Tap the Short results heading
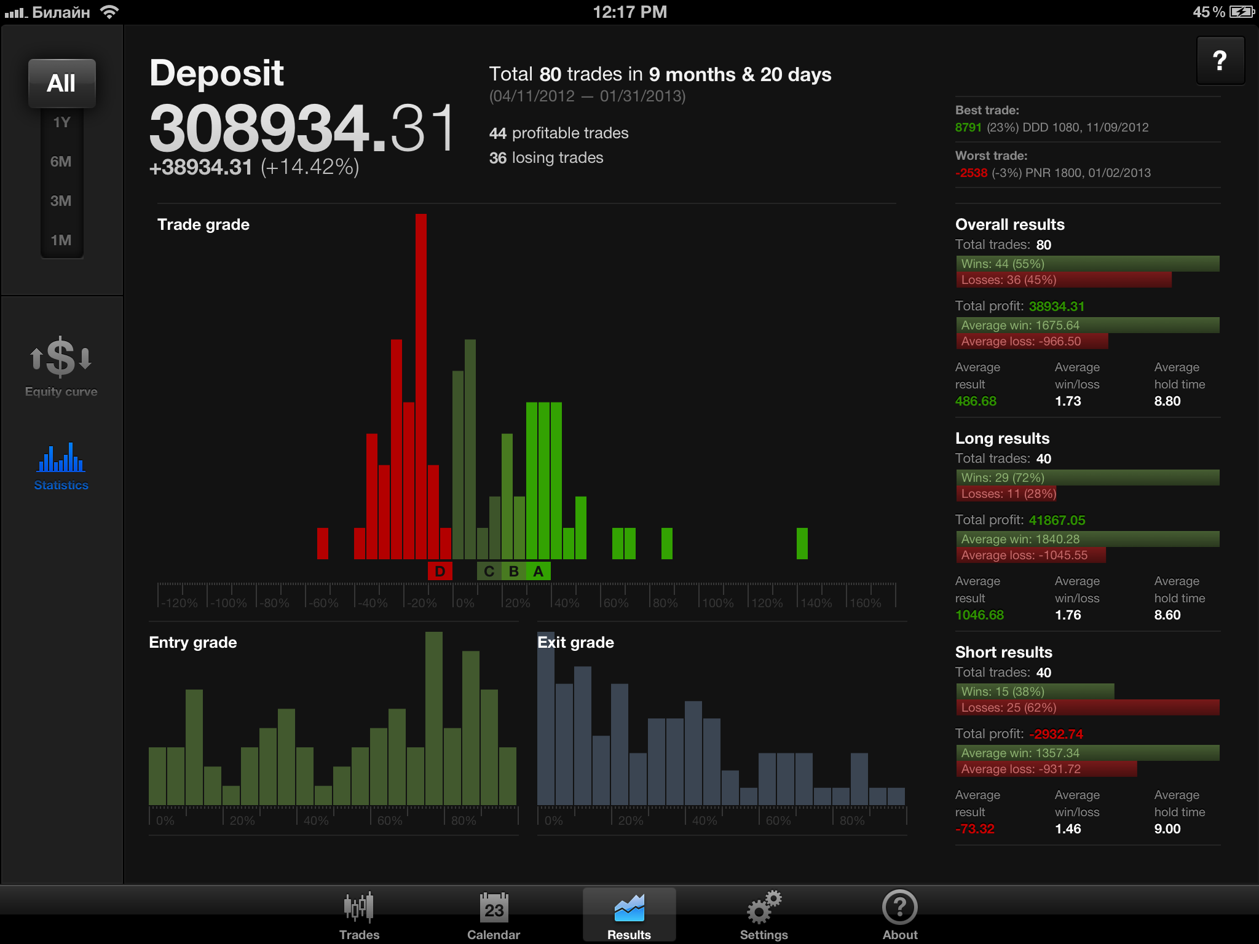1259x944 pixels. 1003,652
